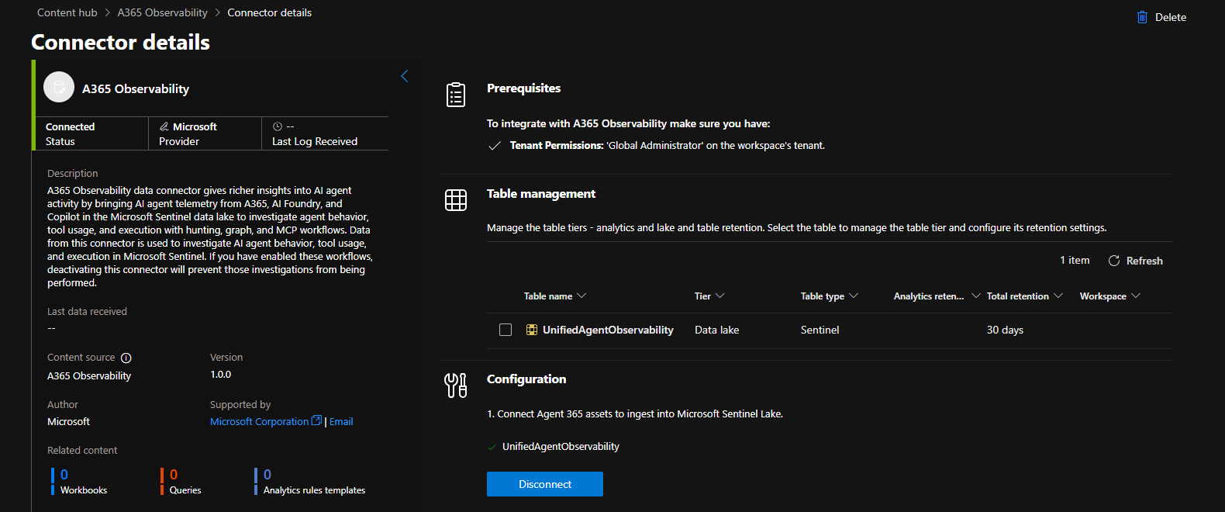Click the UnifiedAgentObservability table icon
The image size is (1225, 512).
click(532, 330)
